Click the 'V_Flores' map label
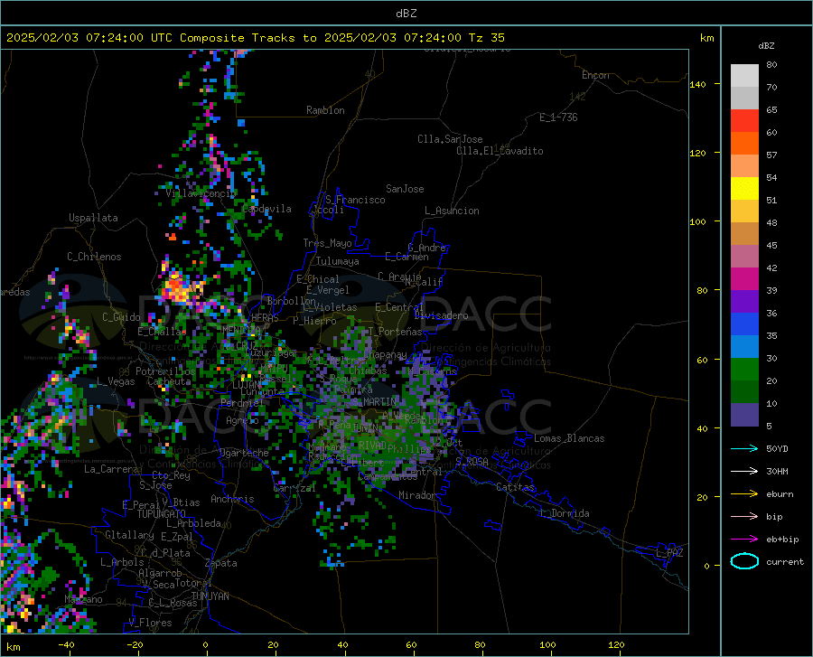The image size is (813, 657). (150, 623)
